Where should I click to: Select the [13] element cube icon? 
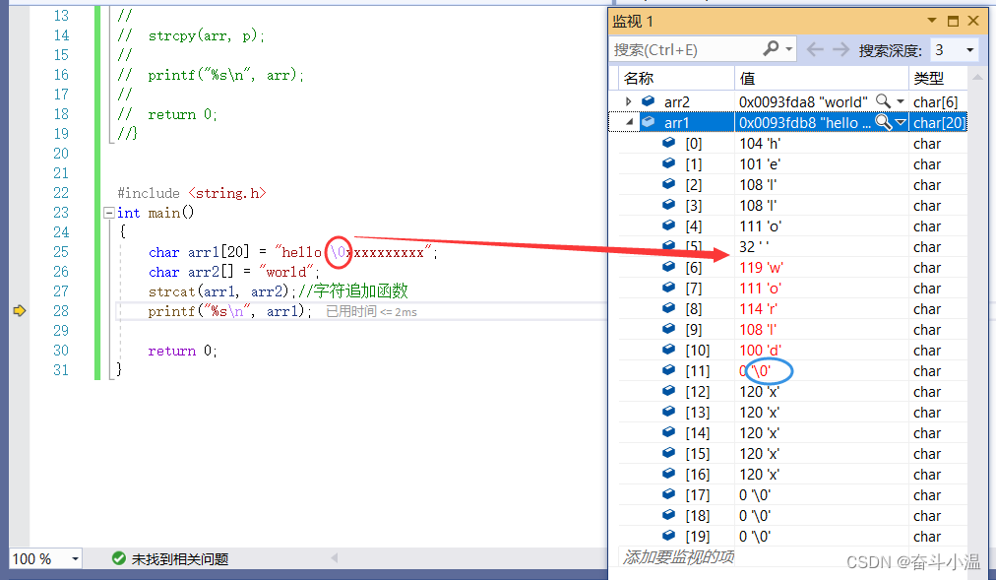point(669,412)
